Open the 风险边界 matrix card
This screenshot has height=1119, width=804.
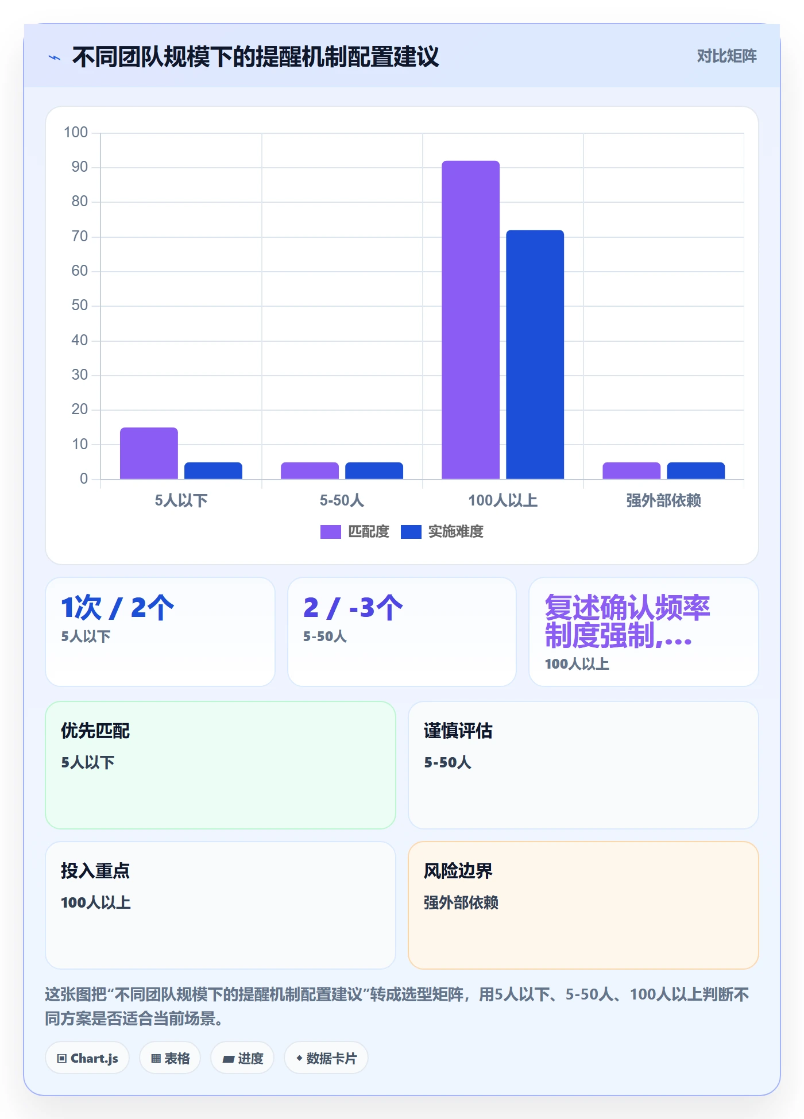[x=583, y=905]
